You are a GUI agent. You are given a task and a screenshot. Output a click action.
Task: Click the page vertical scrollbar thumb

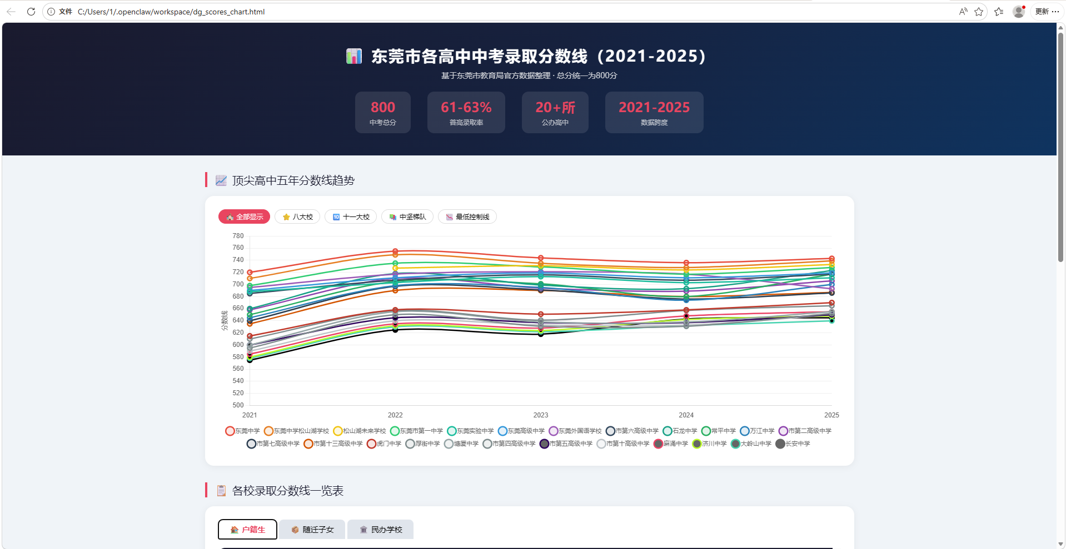[x=1061, y=147]
